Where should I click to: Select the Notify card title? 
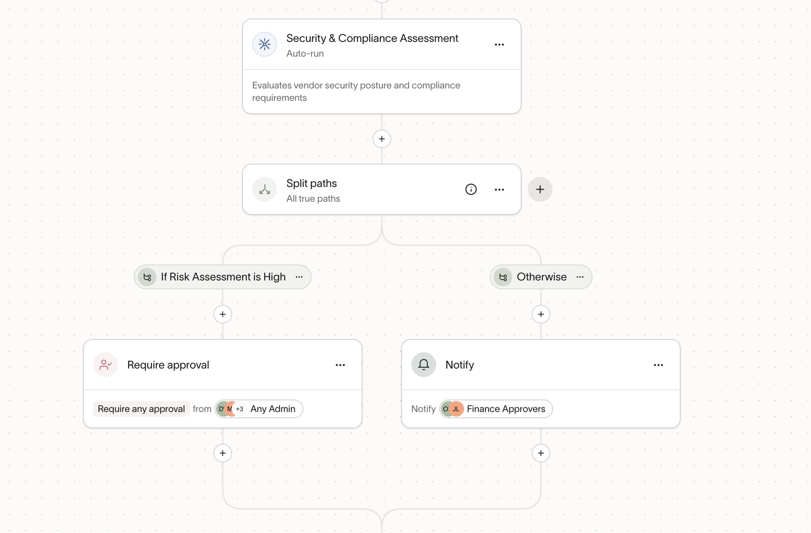pyautogui.click(x=459, y=365)
